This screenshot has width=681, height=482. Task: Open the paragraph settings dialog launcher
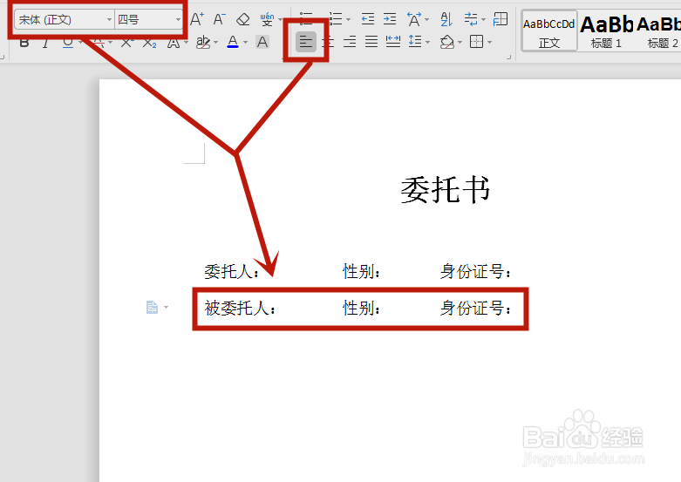coord(508,57)
